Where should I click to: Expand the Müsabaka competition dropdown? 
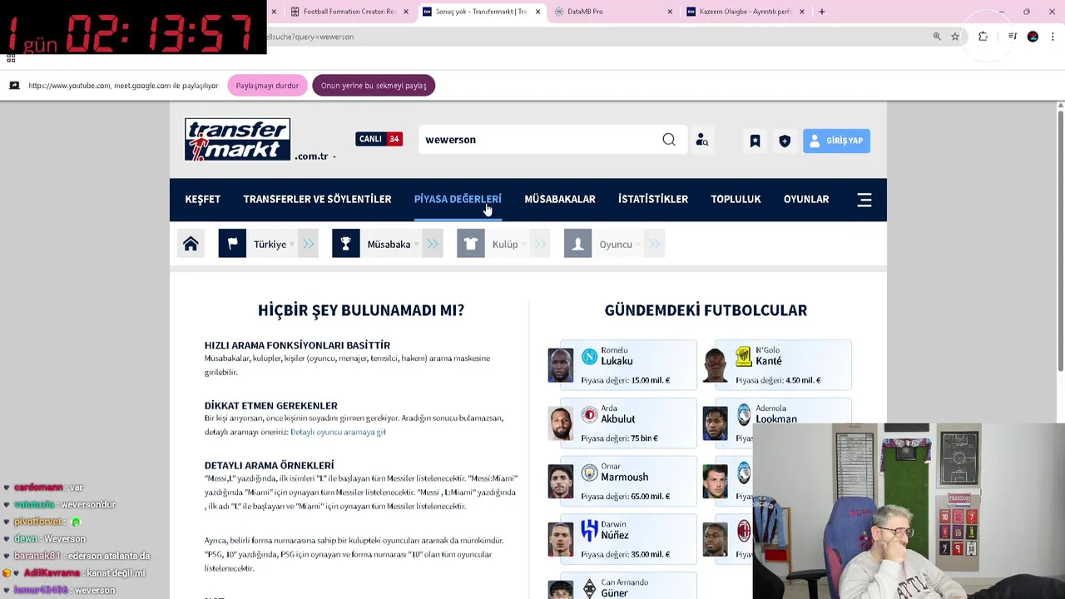coord(416,245)
